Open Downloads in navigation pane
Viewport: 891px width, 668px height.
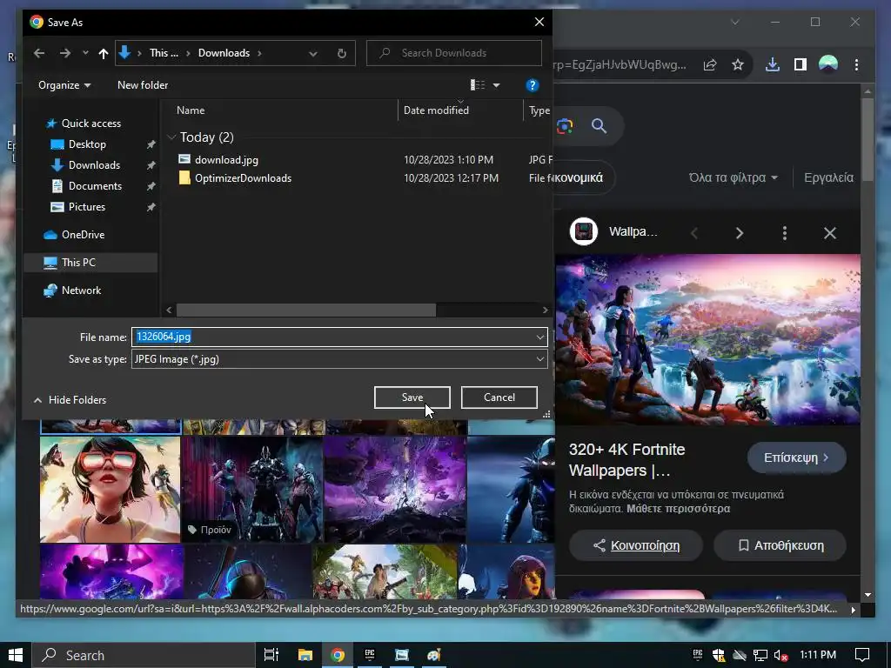94,165
